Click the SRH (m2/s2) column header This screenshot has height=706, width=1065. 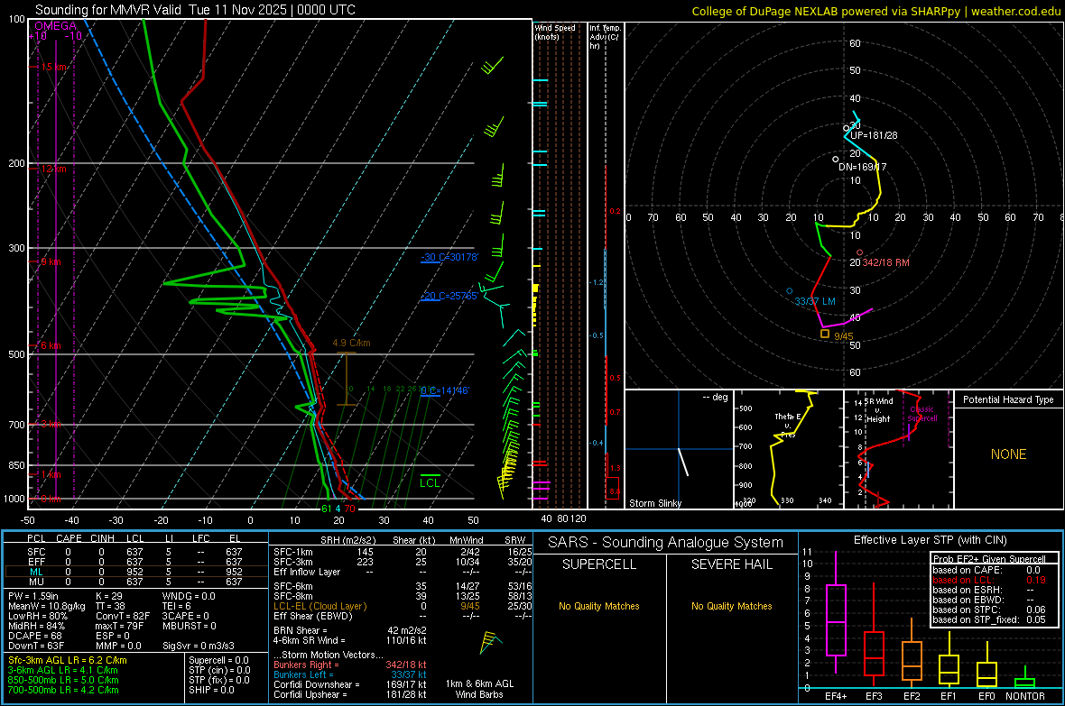[x=347, y=540]
